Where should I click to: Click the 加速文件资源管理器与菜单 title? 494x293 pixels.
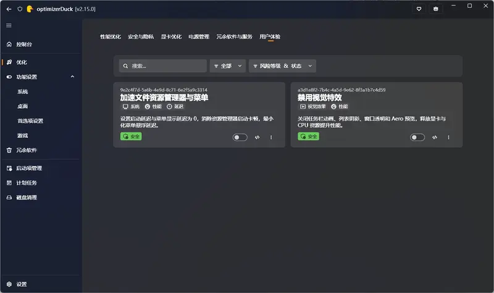pos(164,98)
